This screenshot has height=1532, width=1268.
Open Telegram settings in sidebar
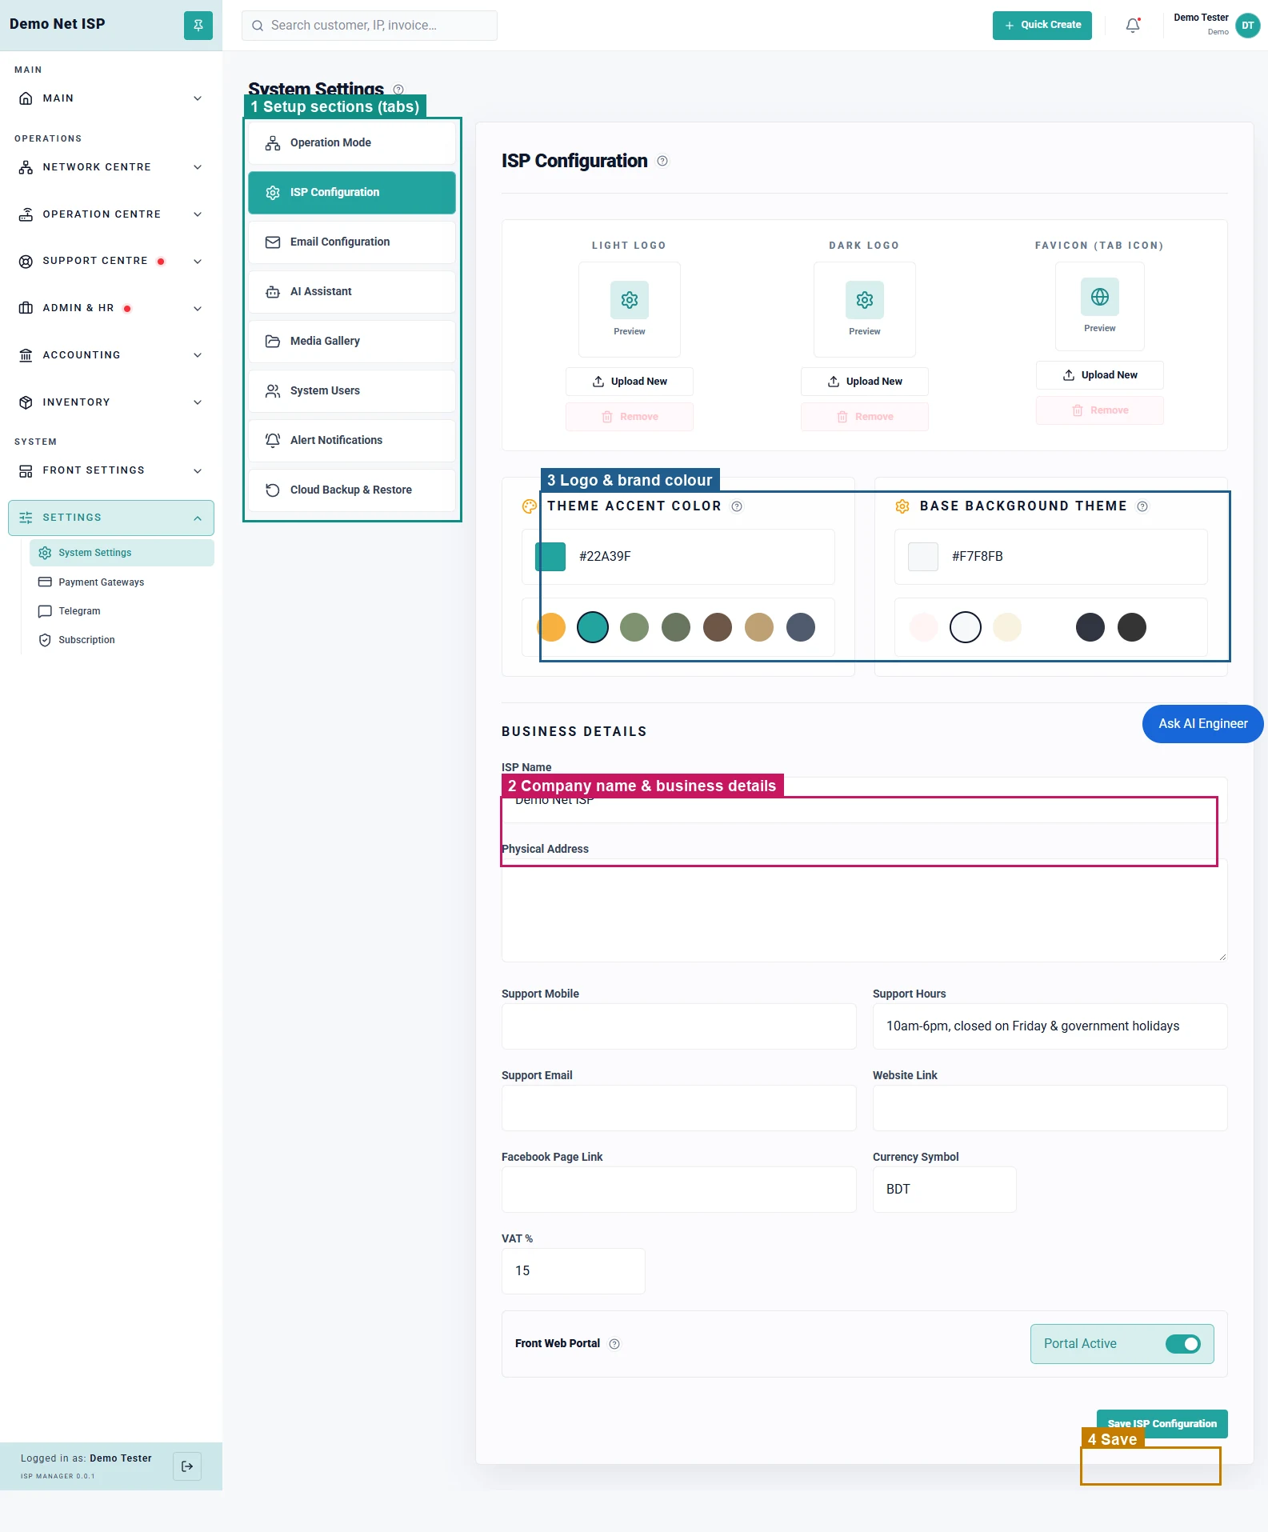point(122,611)
